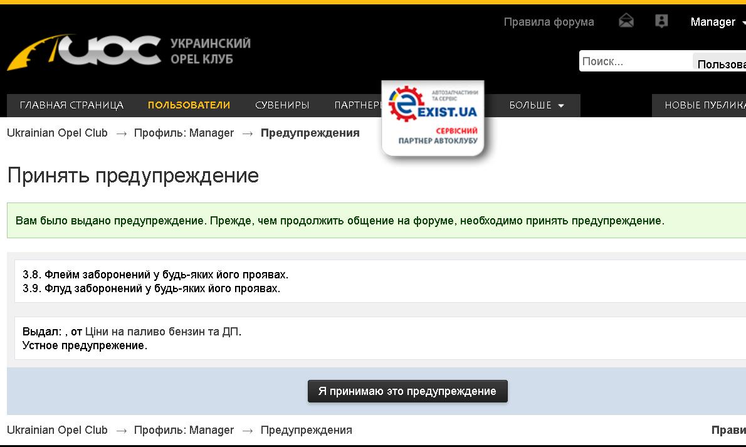Viewport: 746px width, 447px height.
Task: Click the rule text 3.8. Флейм заборонений
Action: click(155, 275)
